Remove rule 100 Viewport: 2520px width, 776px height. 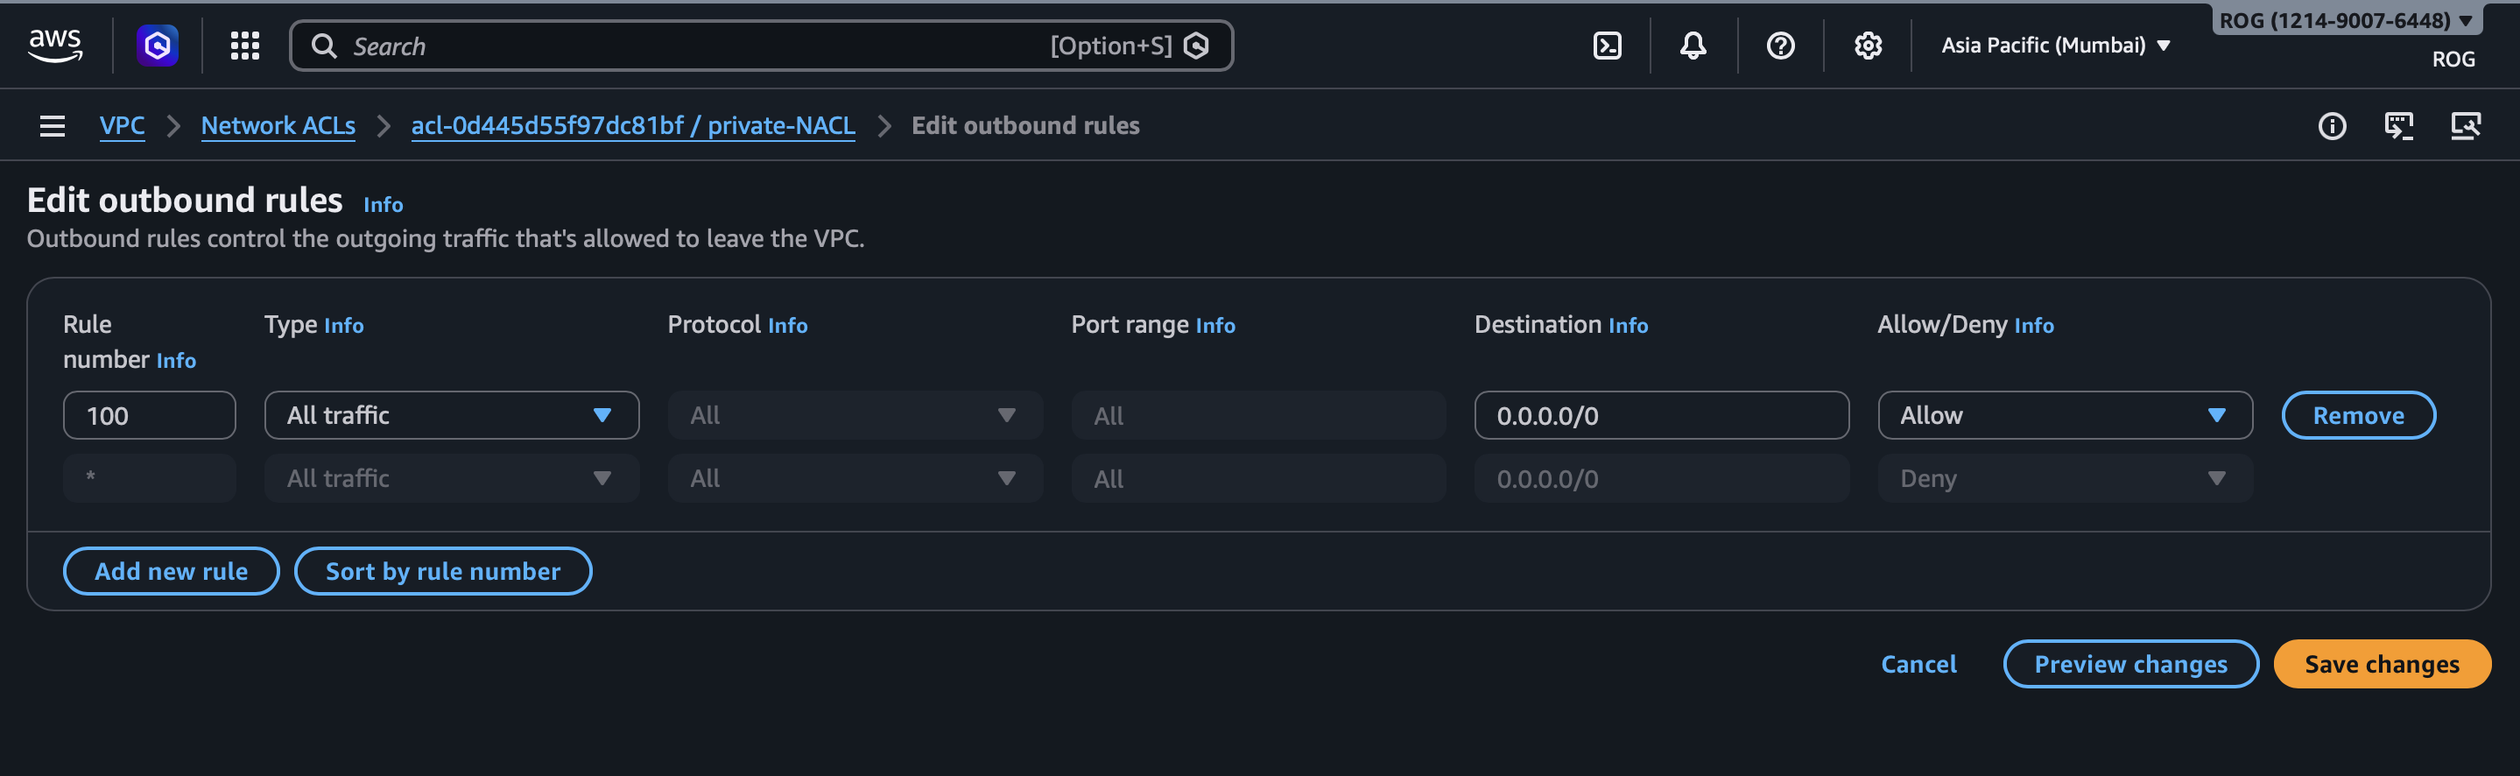click(2358, 415)
